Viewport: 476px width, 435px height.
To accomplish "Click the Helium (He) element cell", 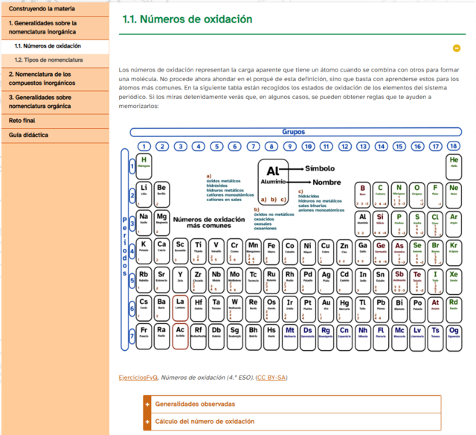I will pos(454,162).
